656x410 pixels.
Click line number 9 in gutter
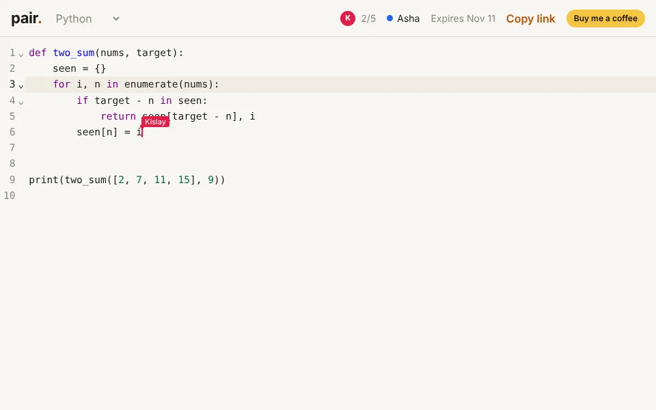click(12, 180)
